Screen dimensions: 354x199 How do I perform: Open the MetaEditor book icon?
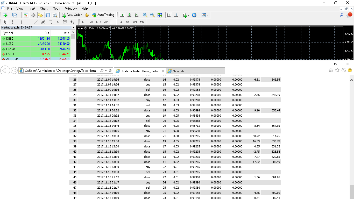point(87,15)
